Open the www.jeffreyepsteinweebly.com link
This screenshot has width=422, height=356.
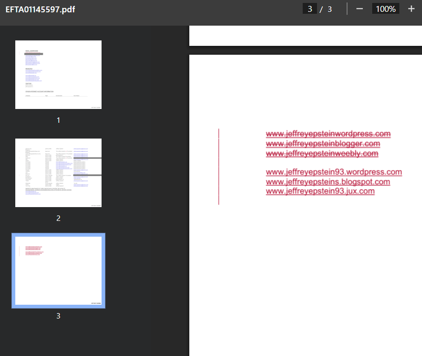322,153
